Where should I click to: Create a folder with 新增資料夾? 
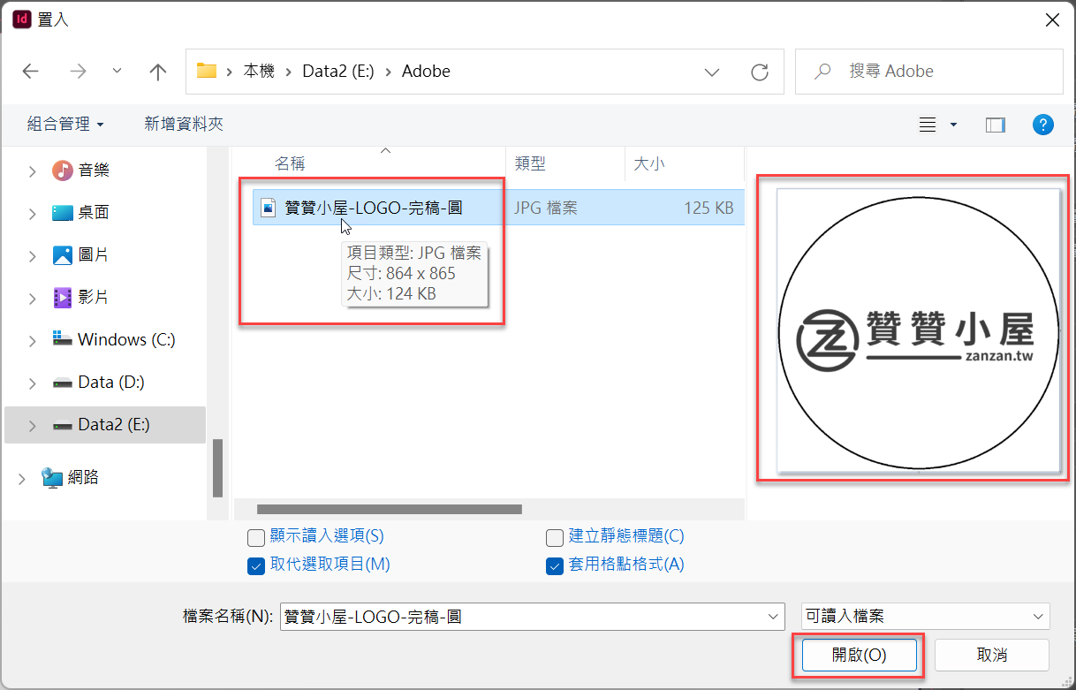[x=184, y=125]
